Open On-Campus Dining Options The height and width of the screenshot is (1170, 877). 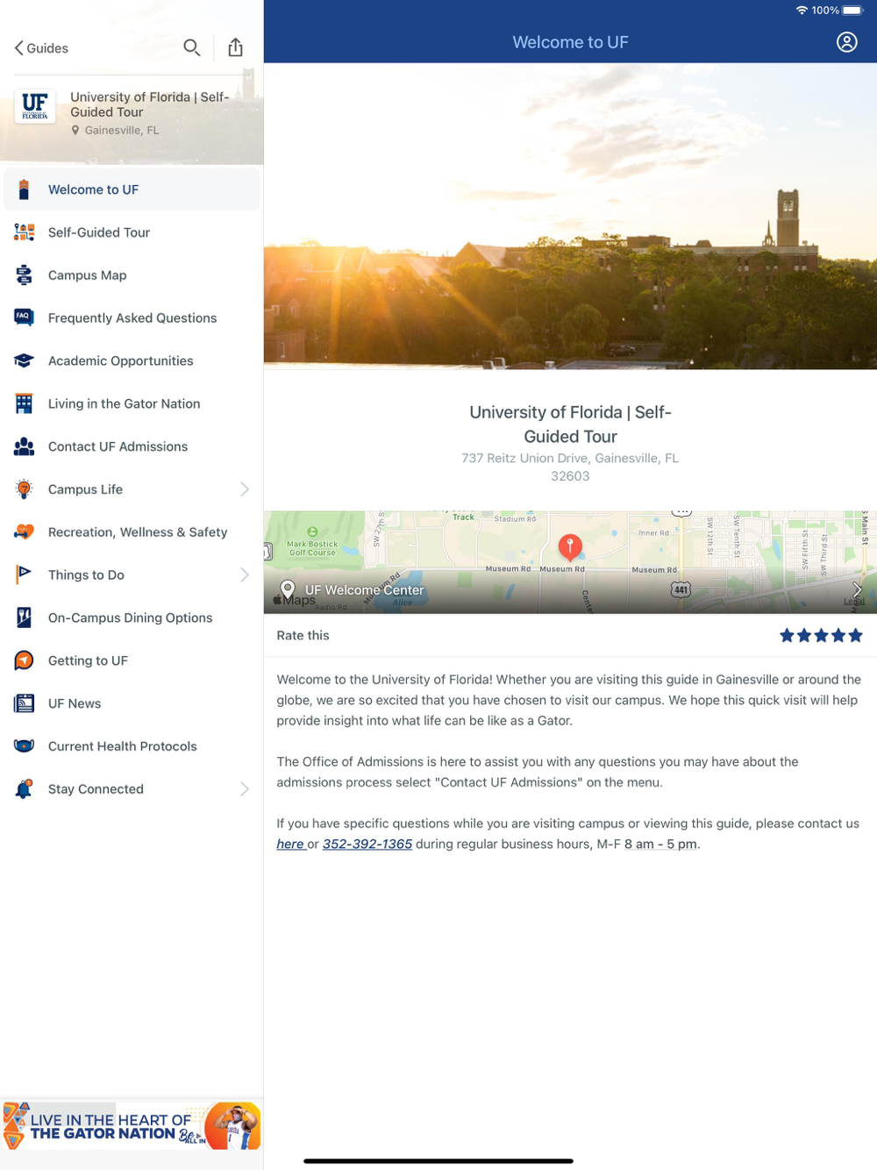click(x=132, y=617)
